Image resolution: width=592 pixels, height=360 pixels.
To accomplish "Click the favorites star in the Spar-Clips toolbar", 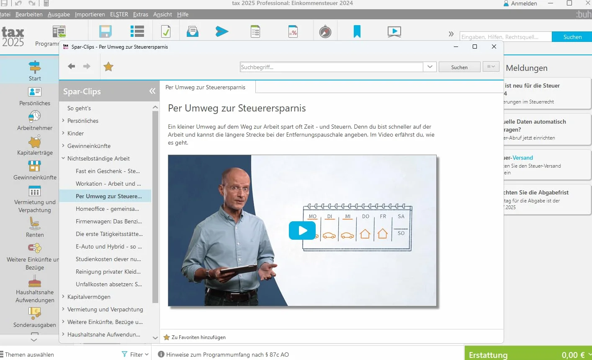I will pos(108,66).
